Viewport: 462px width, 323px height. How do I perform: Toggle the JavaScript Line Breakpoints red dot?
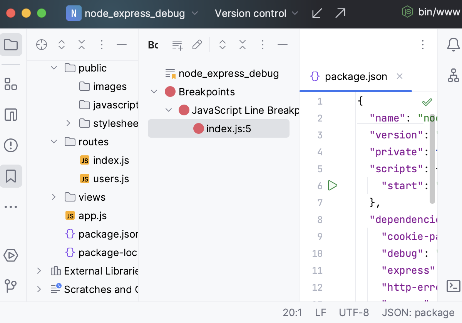[184, 110]
